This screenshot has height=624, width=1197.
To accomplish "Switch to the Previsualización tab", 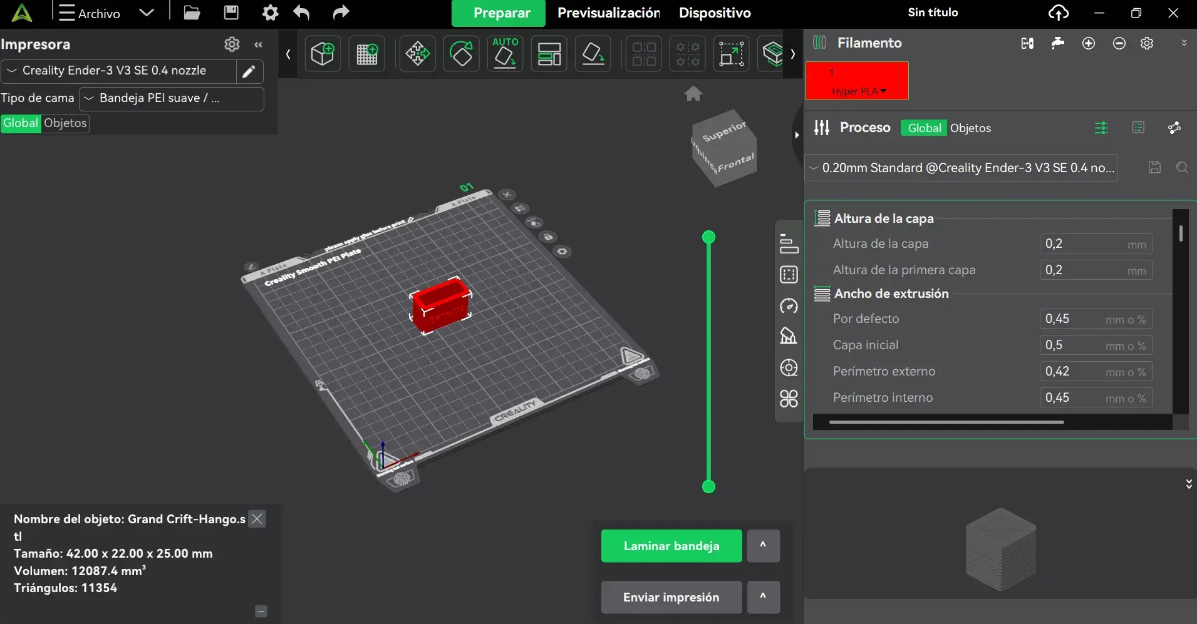I will tap(608, 13).
